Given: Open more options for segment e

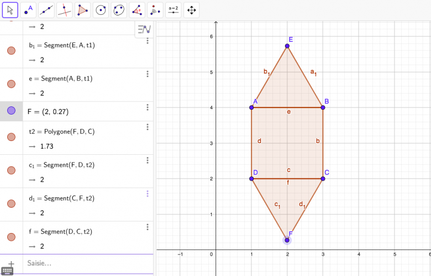Looking at the screenshot, I should (x=148, y=74).
